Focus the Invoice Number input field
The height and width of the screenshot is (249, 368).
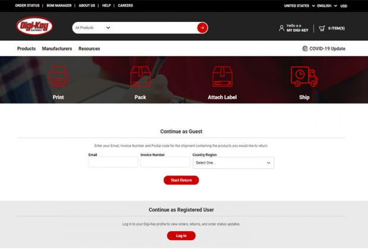tap(165, 162)
